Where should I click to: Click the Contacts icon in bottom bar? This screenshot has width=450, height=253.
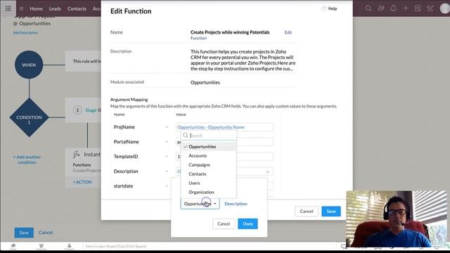click(69, 246)
